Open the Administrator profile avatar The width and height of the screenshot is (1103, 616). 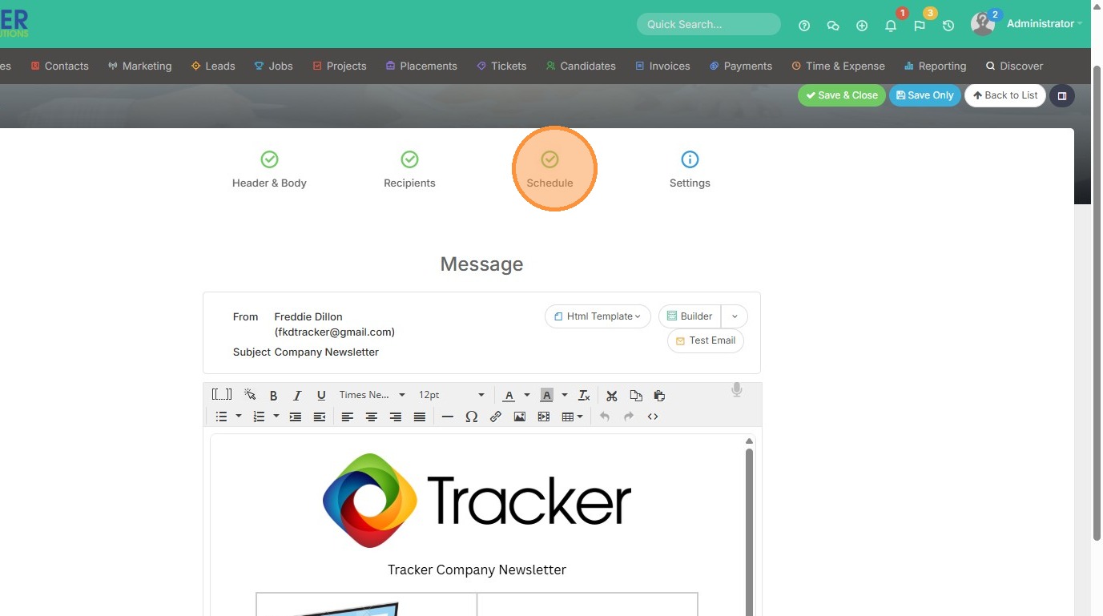tap(983, 24)
